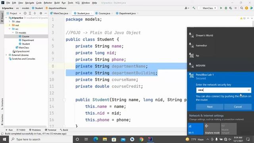Open Microsoft Edge from taskbar
Screen dimensions: 254x143
pyautogui.click(x=96, y=139)
